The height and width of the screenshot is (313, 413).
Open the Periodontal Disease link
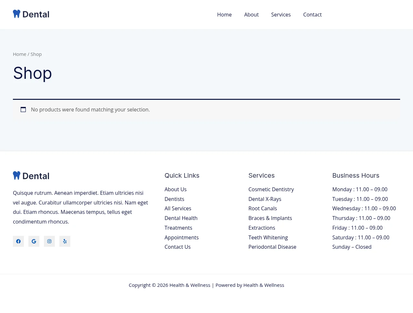point(272,247)
